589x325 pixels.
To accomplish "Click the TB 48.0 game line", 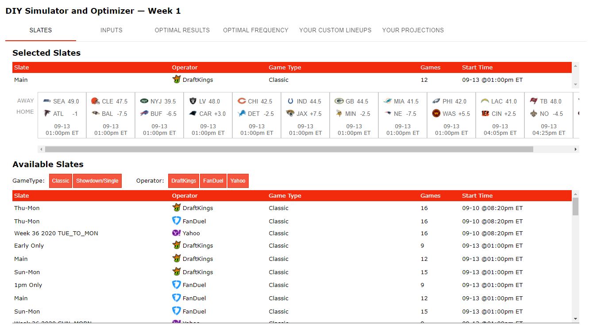I will click(x=546, y=101).
